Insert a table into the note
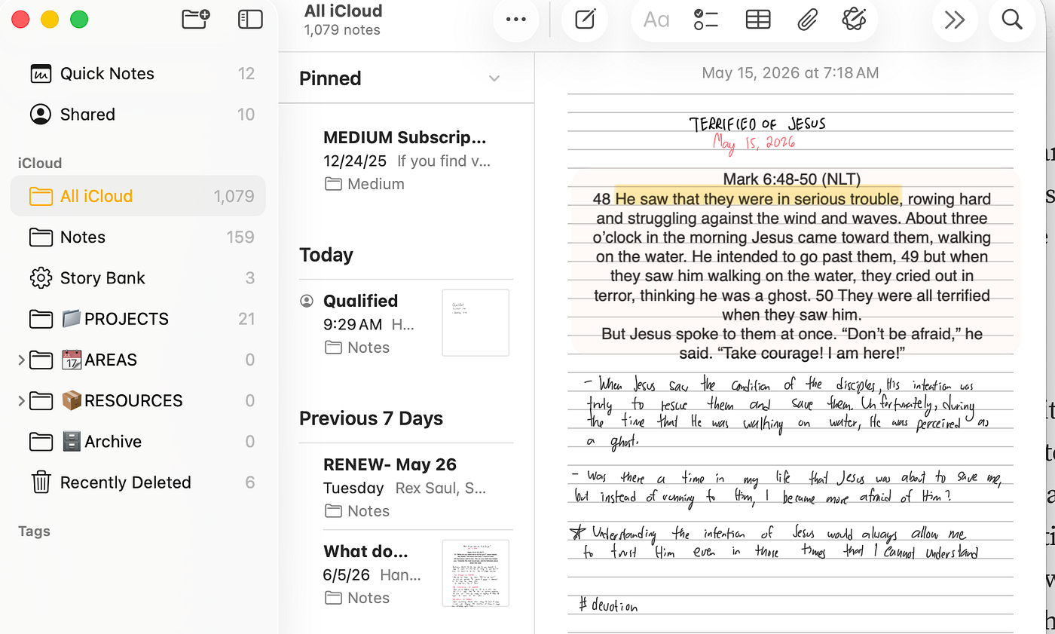Image resolution: width=1055 pixels, height=634 pixels. (x=758, y=20)
